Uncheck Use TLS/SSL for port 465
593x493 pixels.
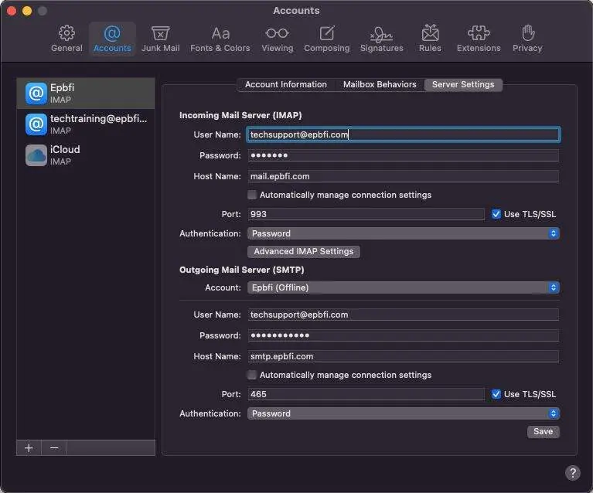point(496,394)
